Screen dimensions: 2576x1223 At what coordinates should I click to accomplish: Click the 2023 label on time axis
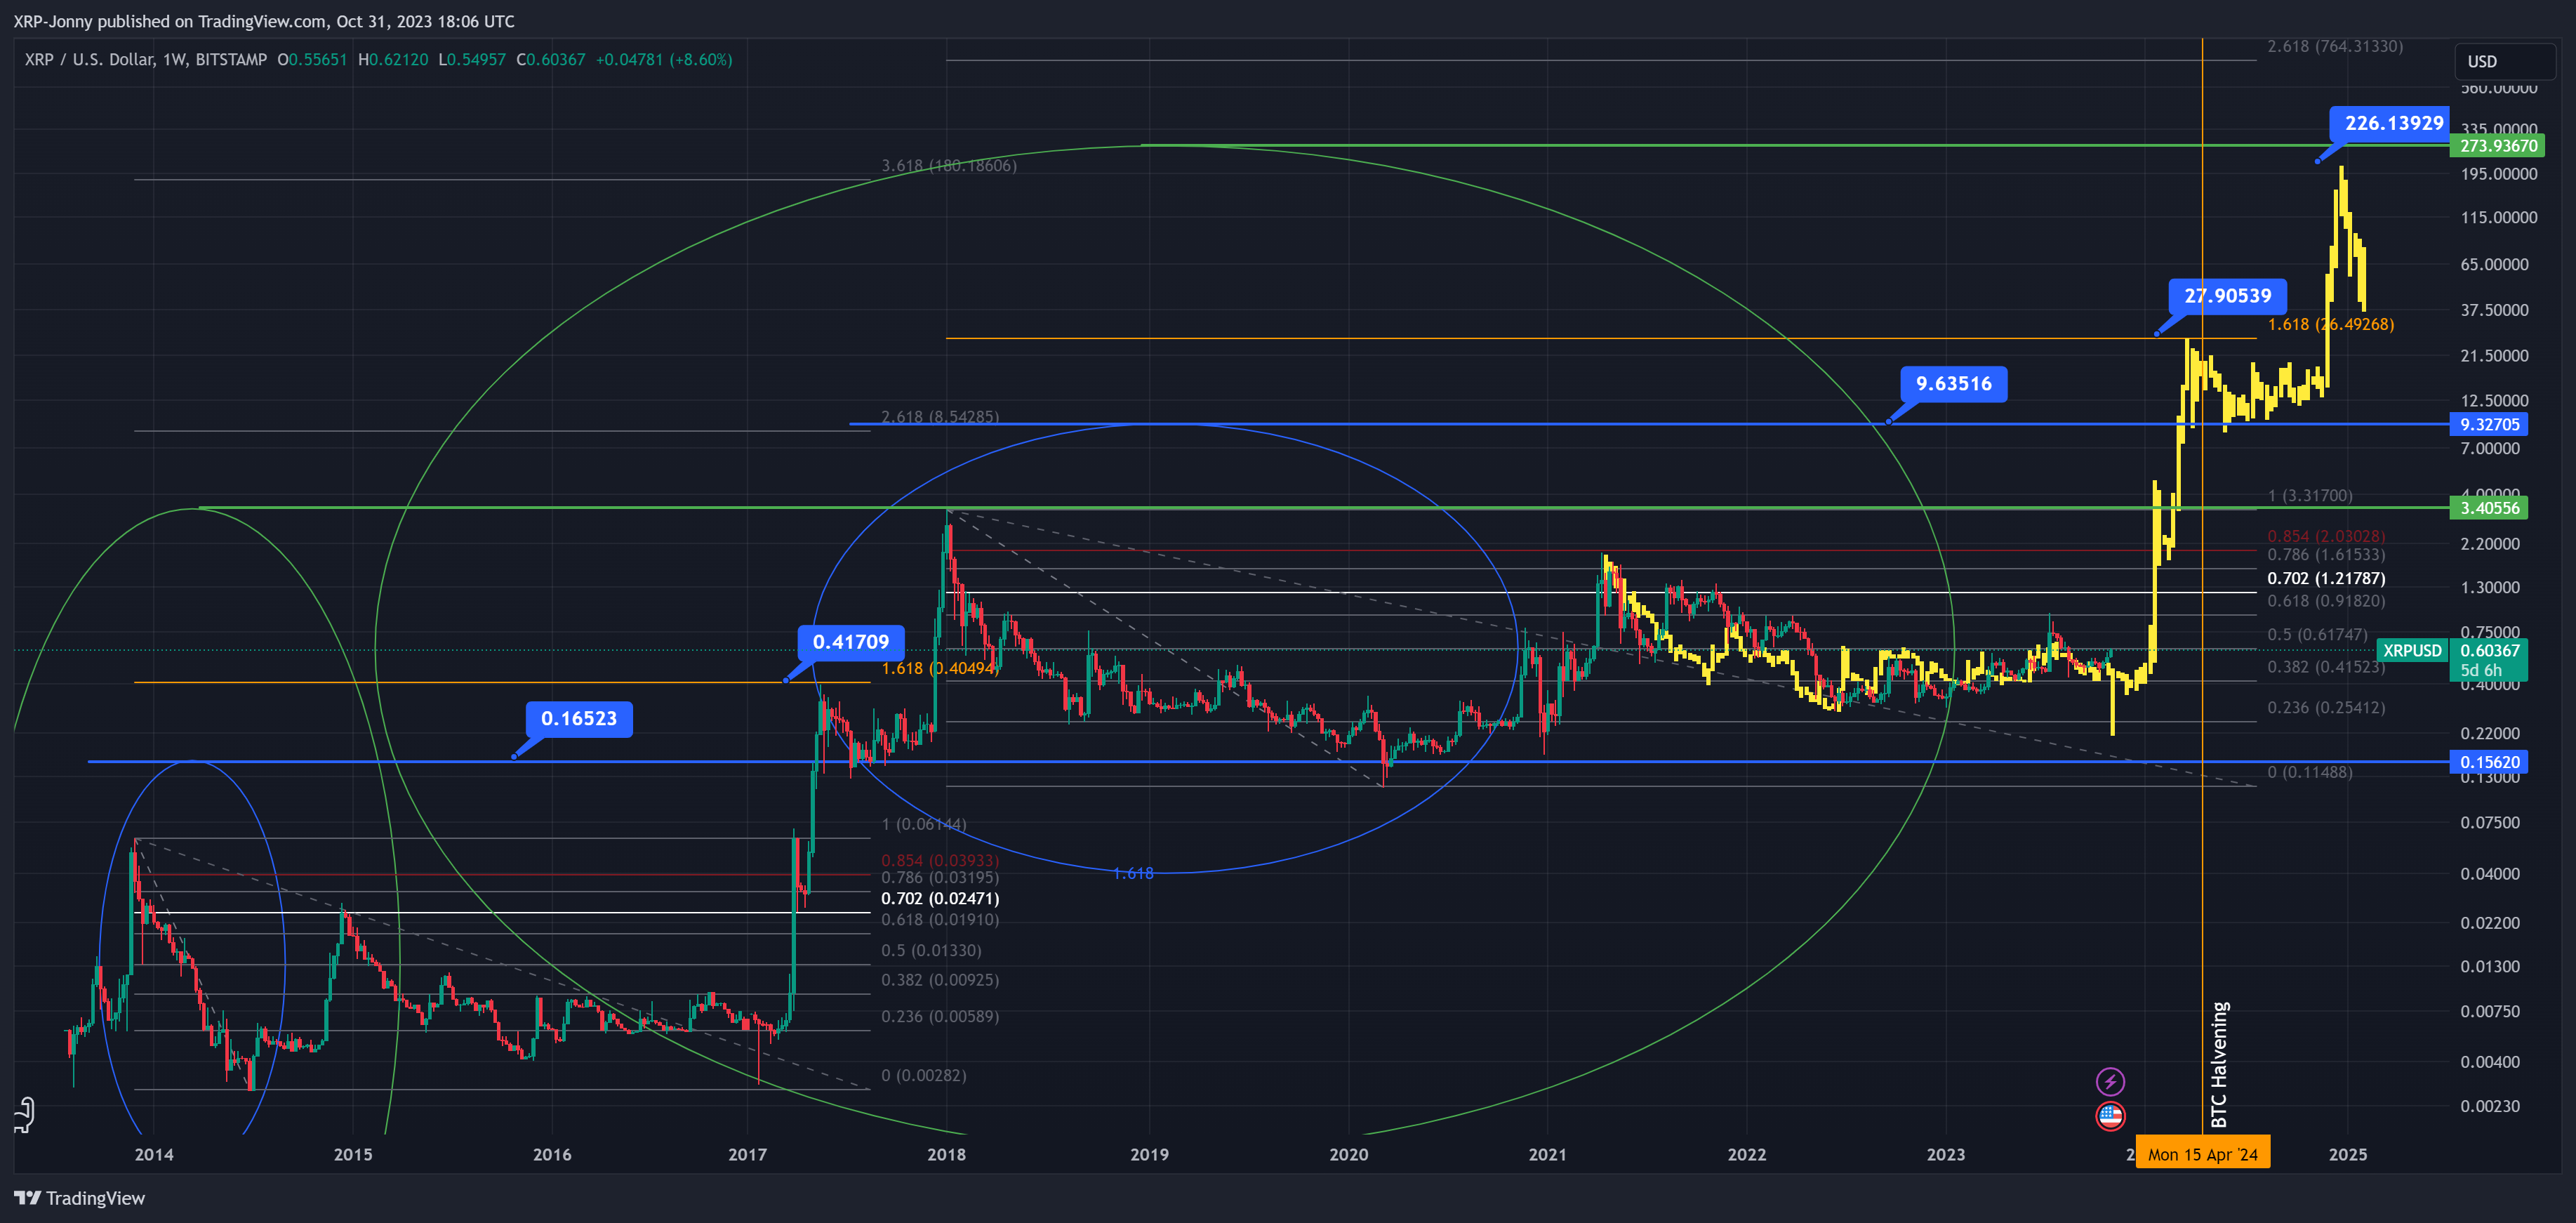pos(1946,1155)
